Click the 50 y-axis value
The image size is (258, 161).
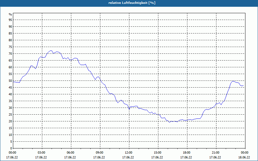[10, 81]
